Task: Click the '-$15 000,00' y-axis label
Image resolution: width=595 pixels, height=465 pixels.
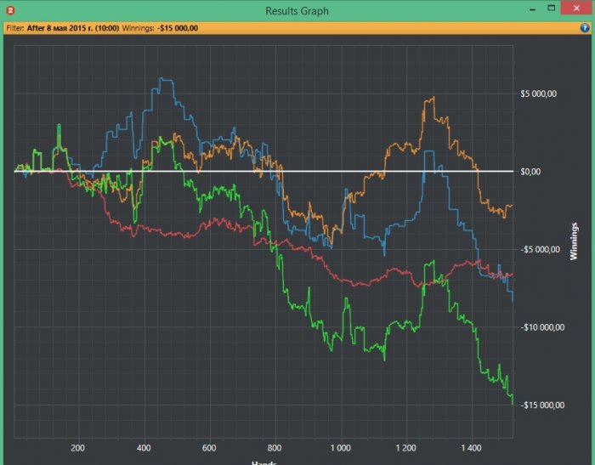Action: pyautogui.click(x=542, y=405)
